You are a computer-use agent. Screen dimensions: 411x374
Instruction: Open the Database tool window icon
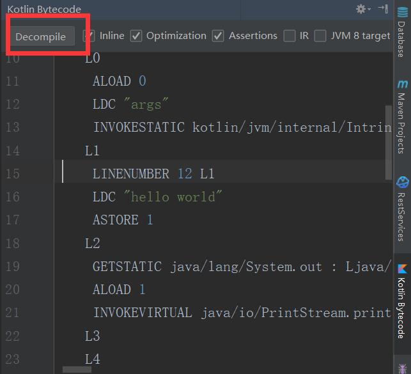(402, 15)
